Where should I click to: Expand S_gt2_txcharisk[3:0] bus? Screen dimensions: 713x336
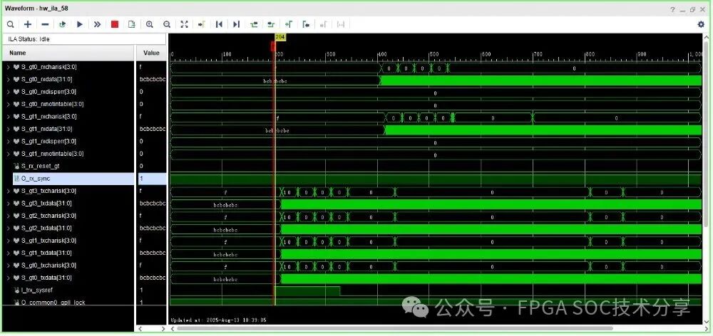(x=8, y=216)
